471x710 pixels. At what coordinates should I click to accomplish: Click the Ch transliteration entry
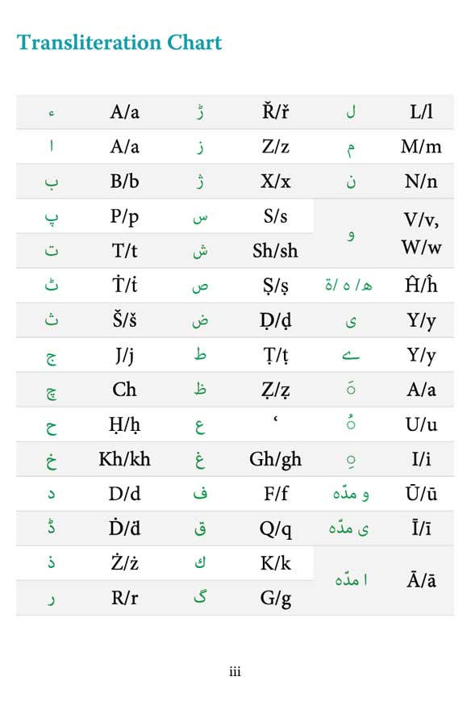click(x=124, y=390)
